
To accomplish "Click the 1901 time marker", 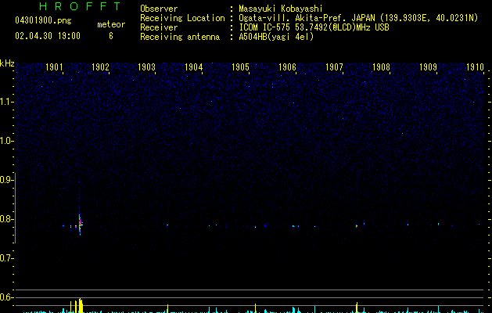I will [x=54, y=67].
